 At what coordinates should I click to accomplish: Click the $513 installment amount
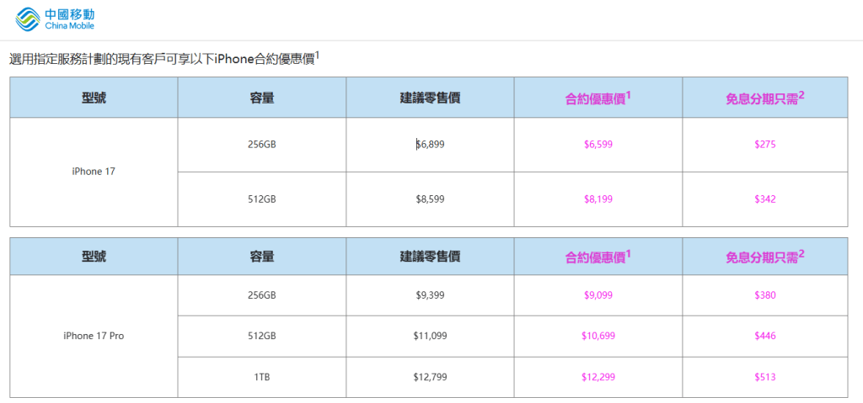(x=764, y=377)
